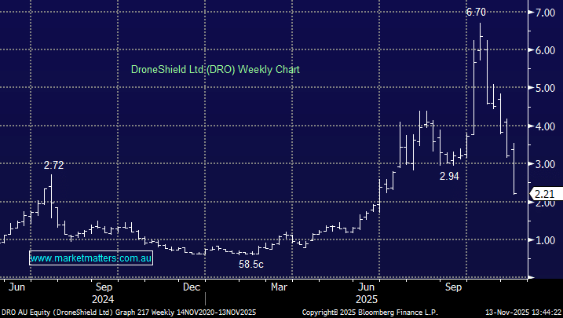Click the 3.00 price axis label
Viewport: 563px width, 318px height.
[x=546, y=164]
